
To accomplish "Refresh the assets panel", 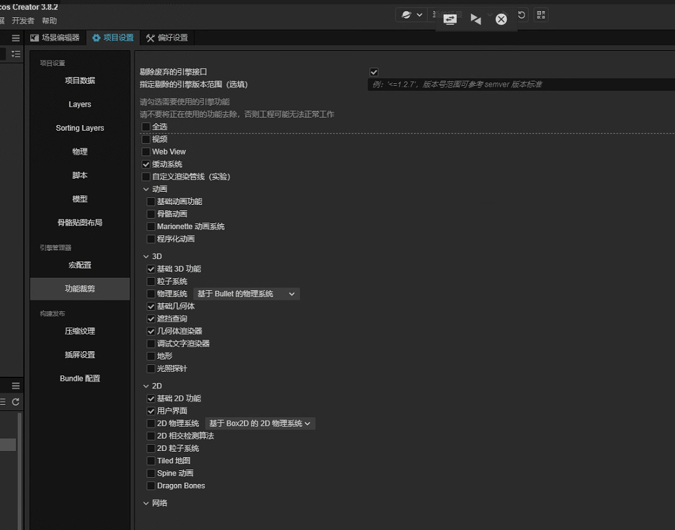I will (x=16, y=401).
